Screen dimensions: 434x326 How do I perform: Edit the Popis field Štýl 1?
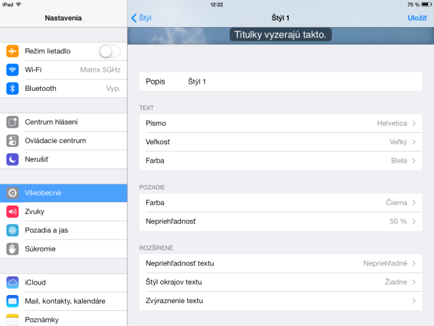pos(281,82)
